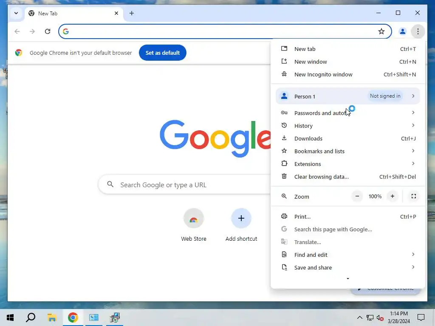Expand the Passwords and autofill submenu arrow
This screenshot has height=326, width=435.
pyautogui.click(x=413, y=112)
